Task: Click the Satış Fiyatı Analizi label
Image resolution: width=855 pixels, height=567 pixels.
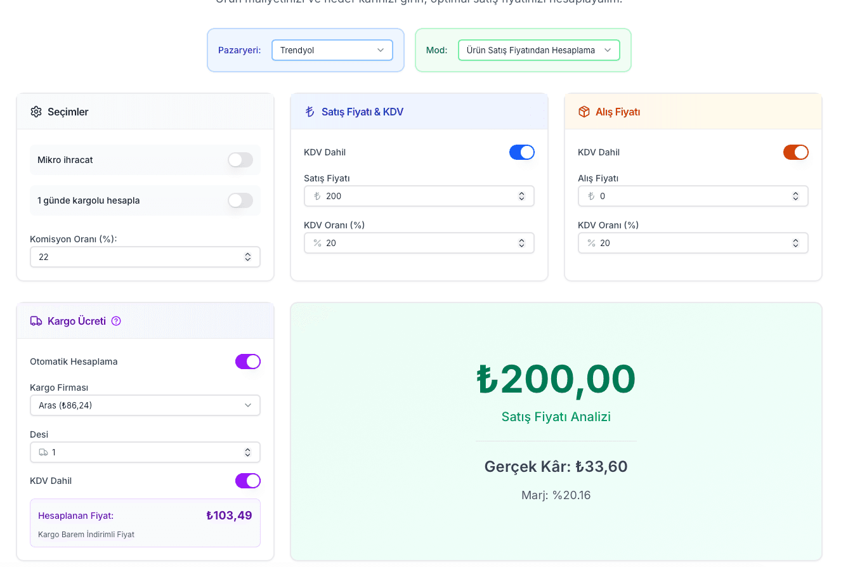Action: pos(556,417)
